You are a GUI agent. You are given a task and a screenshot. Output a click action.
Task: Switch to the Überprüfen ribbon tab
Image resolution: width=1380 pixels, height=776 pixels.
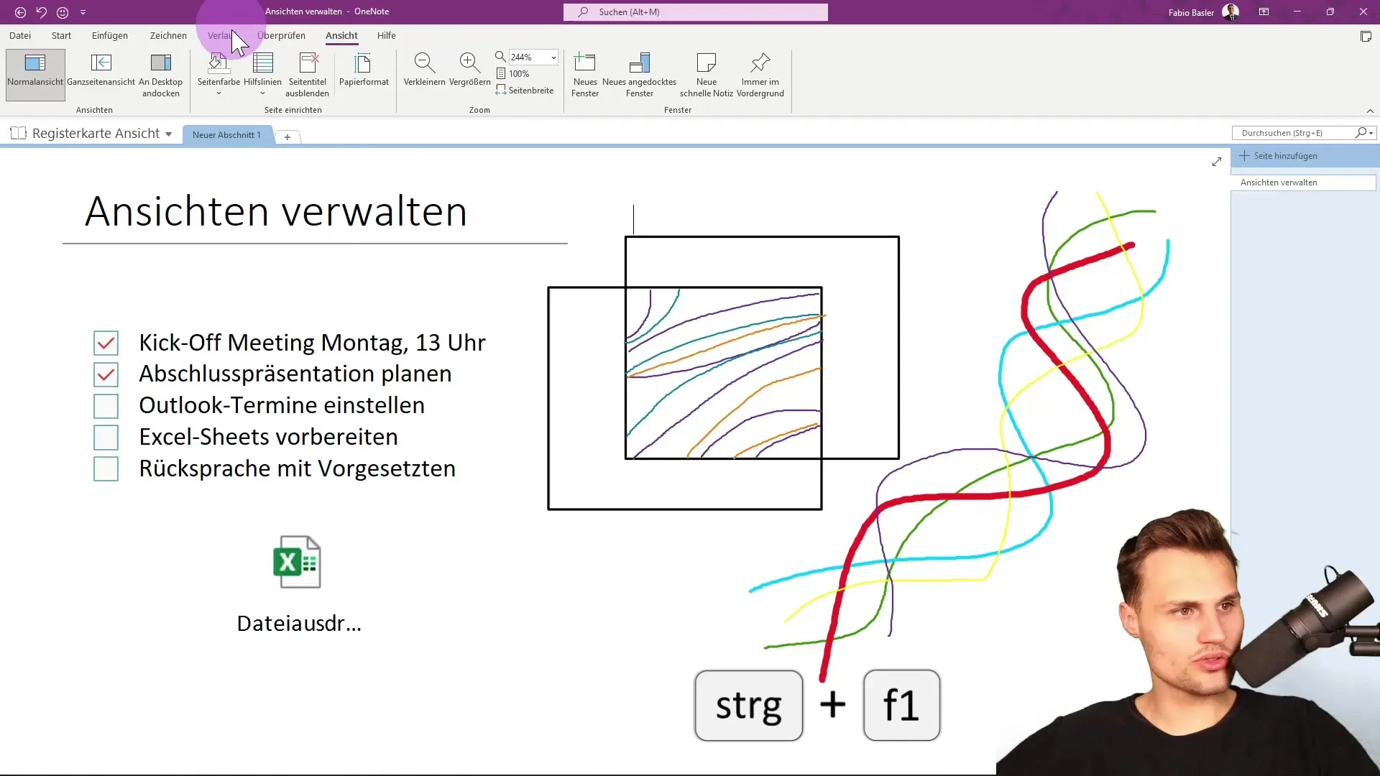click(281, 35)
